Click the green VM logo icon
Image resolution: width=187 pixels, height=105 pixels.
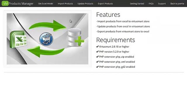tap(5, 3)
